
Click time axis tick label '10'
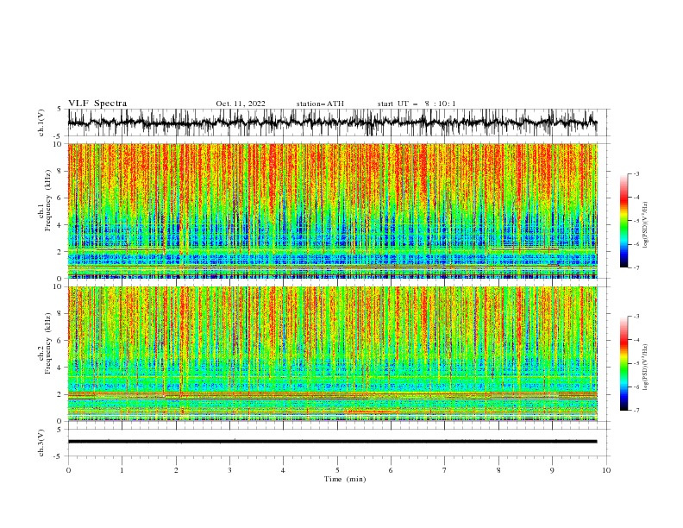[x=606, y=470]
